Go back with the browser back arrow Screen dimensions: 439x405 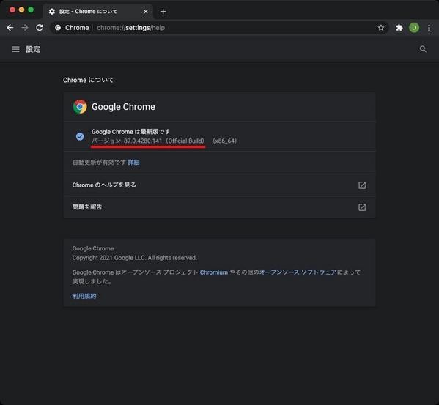coord(10,28)
